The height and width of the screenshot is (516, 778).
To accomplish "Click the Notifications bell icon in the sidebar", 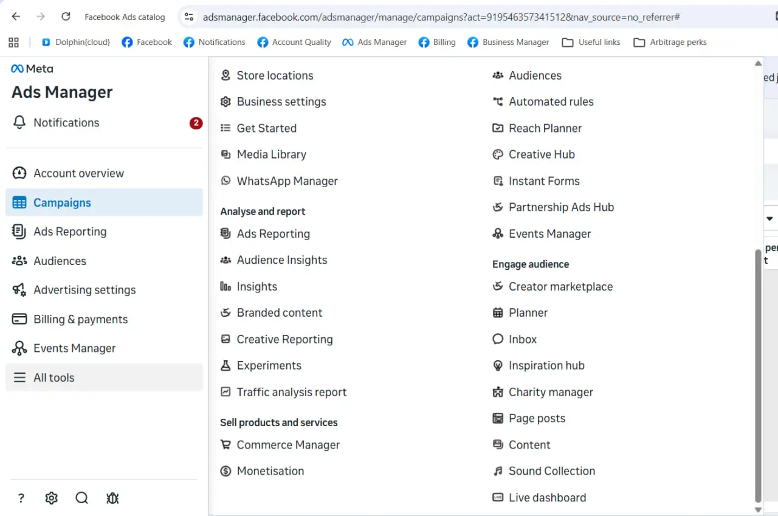I will click(19, 123).
